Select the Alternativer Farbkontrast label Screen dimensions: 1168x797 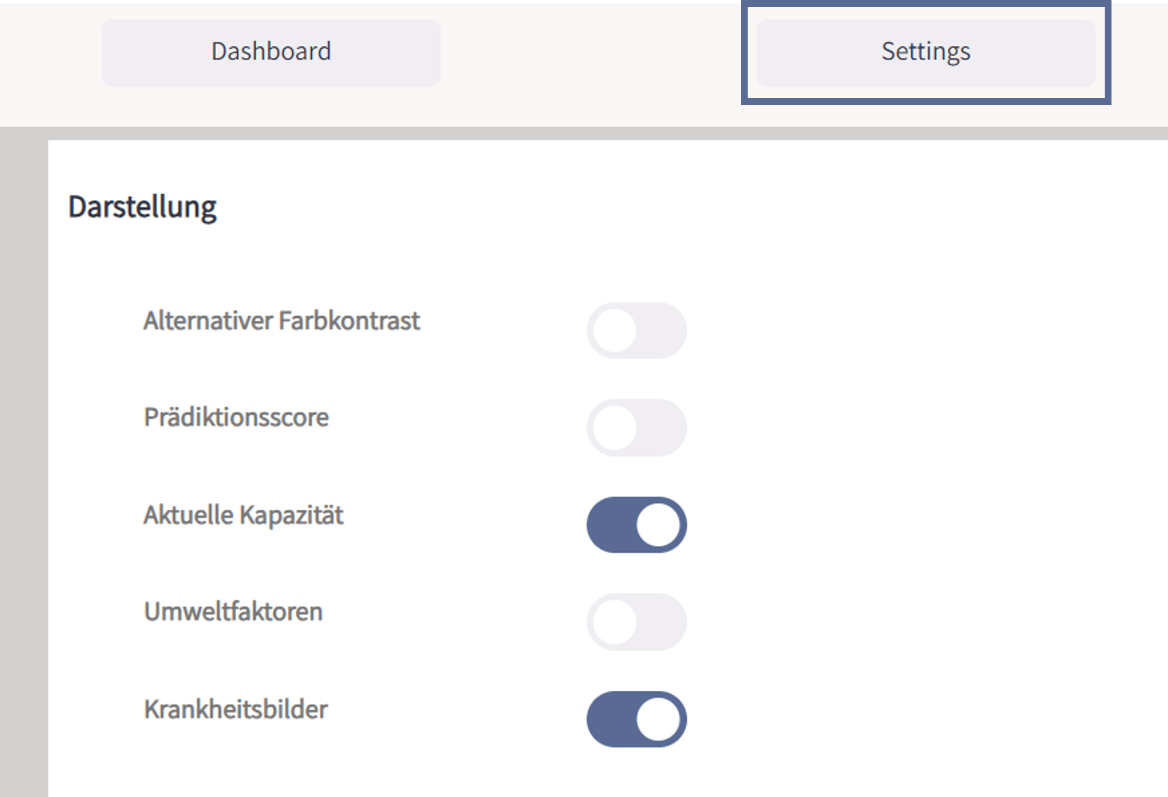click(282, 321)
